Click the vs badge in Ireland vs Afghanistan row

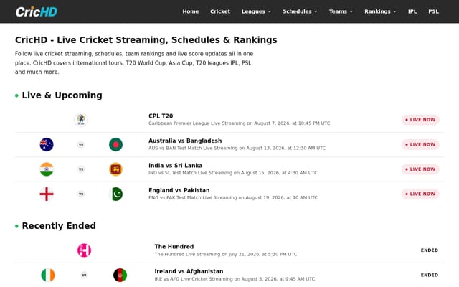click(84, 275)
